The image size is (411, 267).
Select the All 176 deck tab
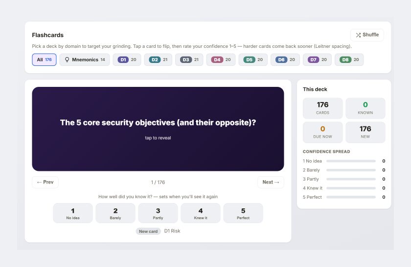(45, 60)
